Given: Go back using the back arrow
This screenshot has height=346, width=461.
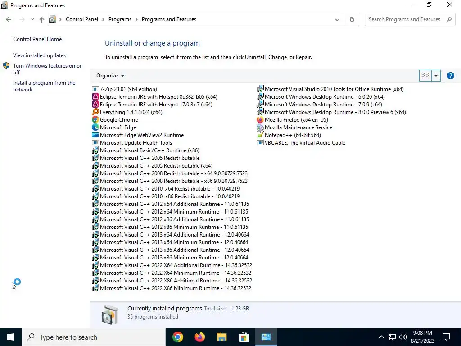Looking at the screenshot, I should pos(9,19).
